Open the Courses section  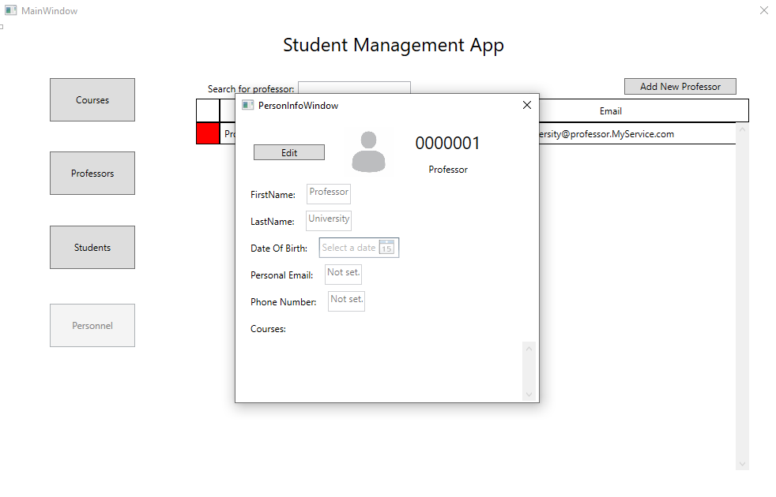92,100
